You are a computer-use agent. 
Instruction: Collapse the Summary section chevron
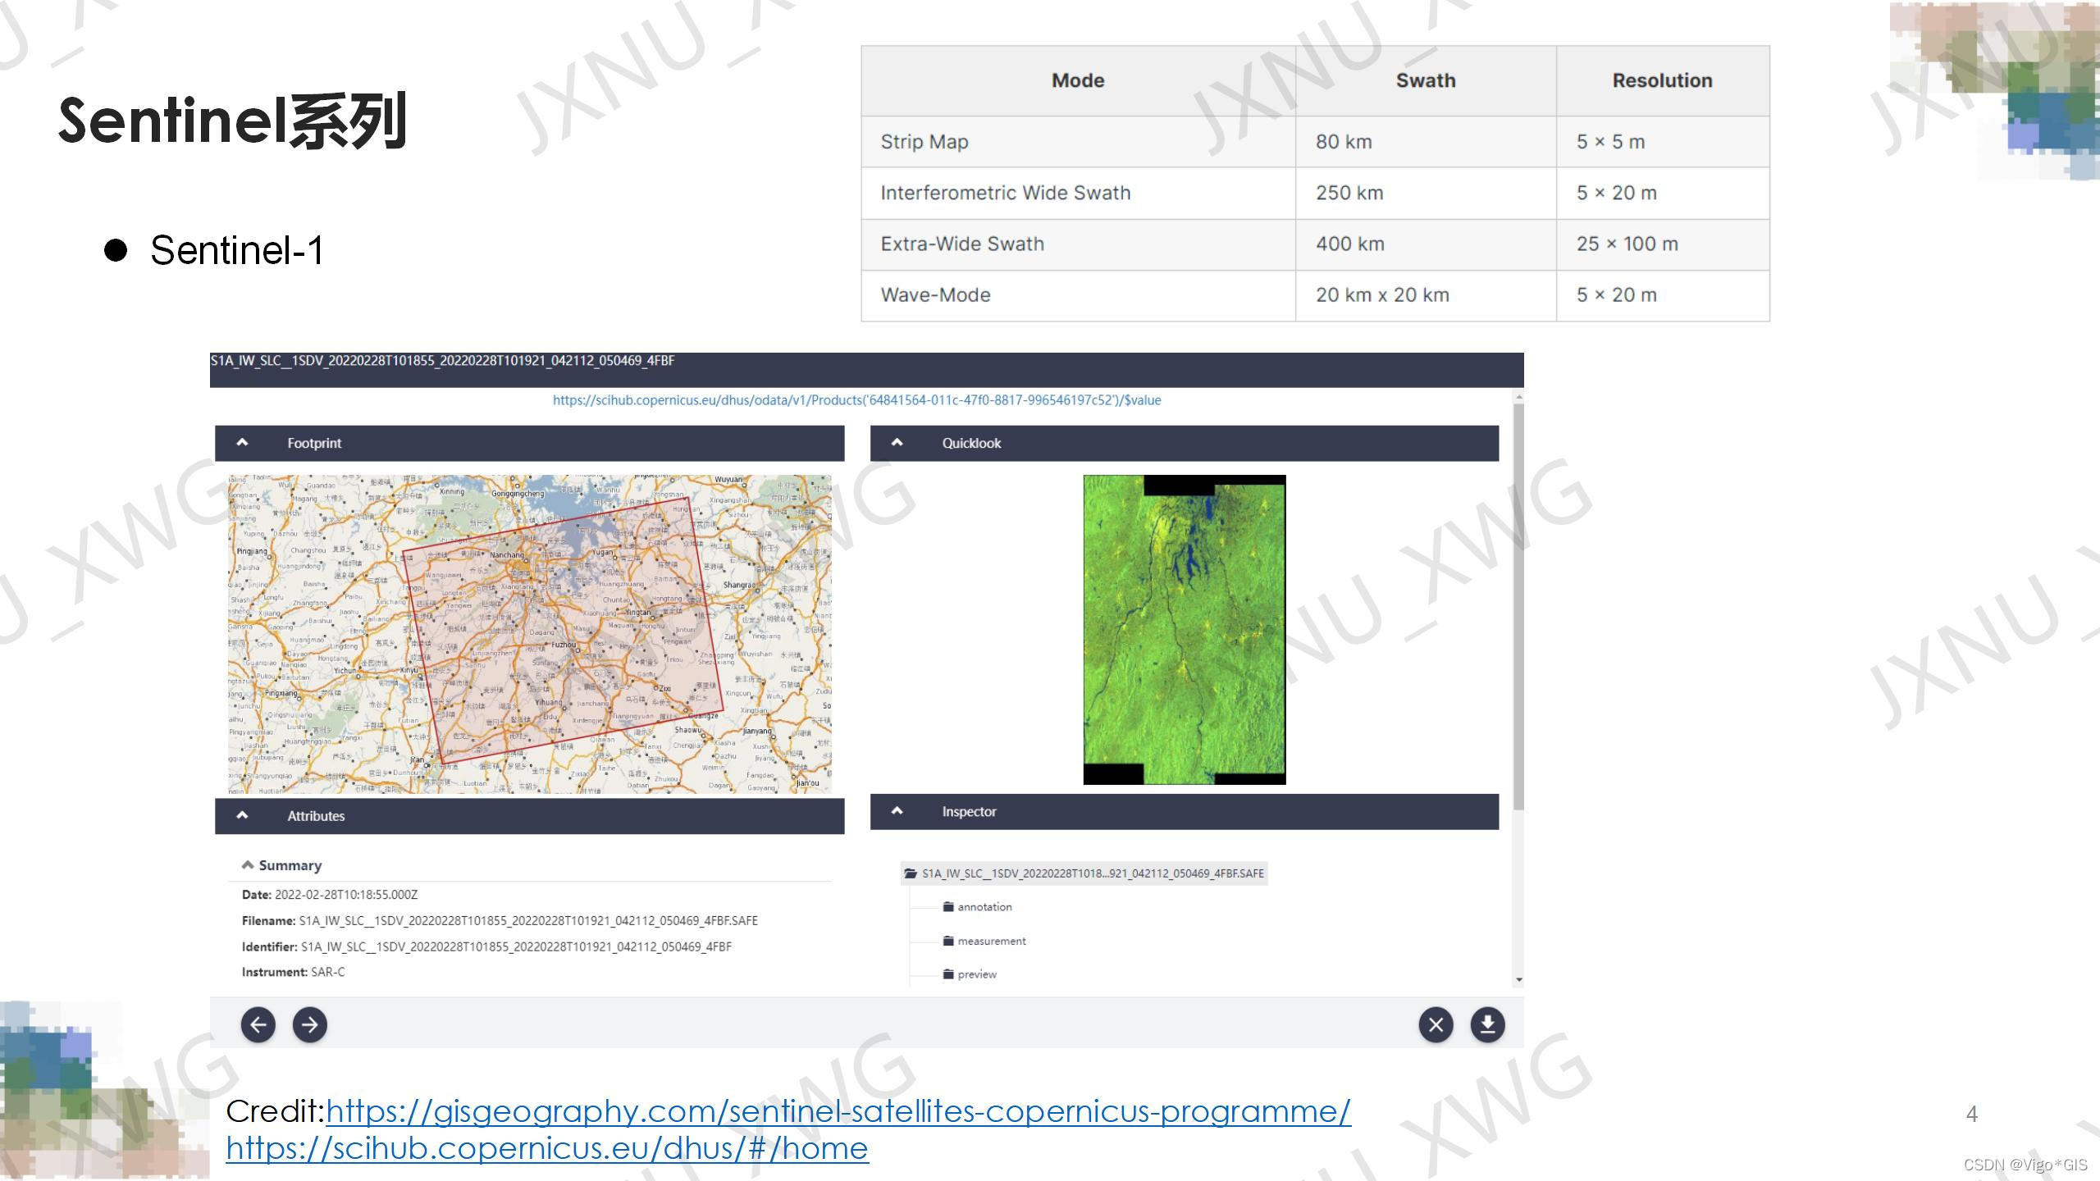click(248, 865)
